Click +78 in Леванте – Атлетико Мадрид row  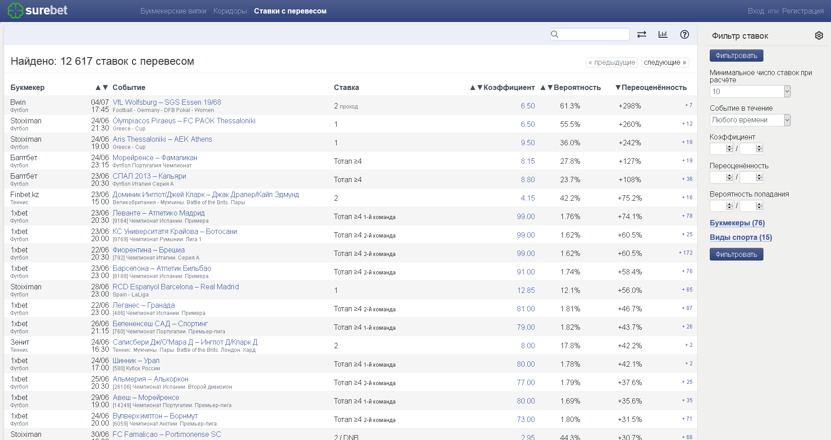pos(687,216)
